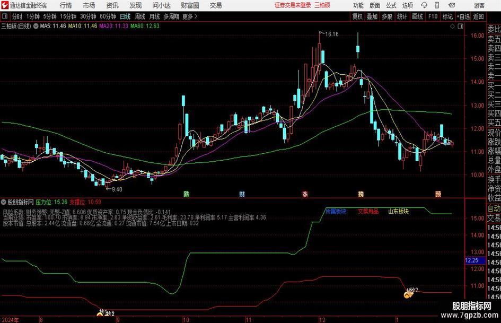Click the 证券交易未登录 login notice
The height and width of the screenshot is (323, 501).
(293, 5)
